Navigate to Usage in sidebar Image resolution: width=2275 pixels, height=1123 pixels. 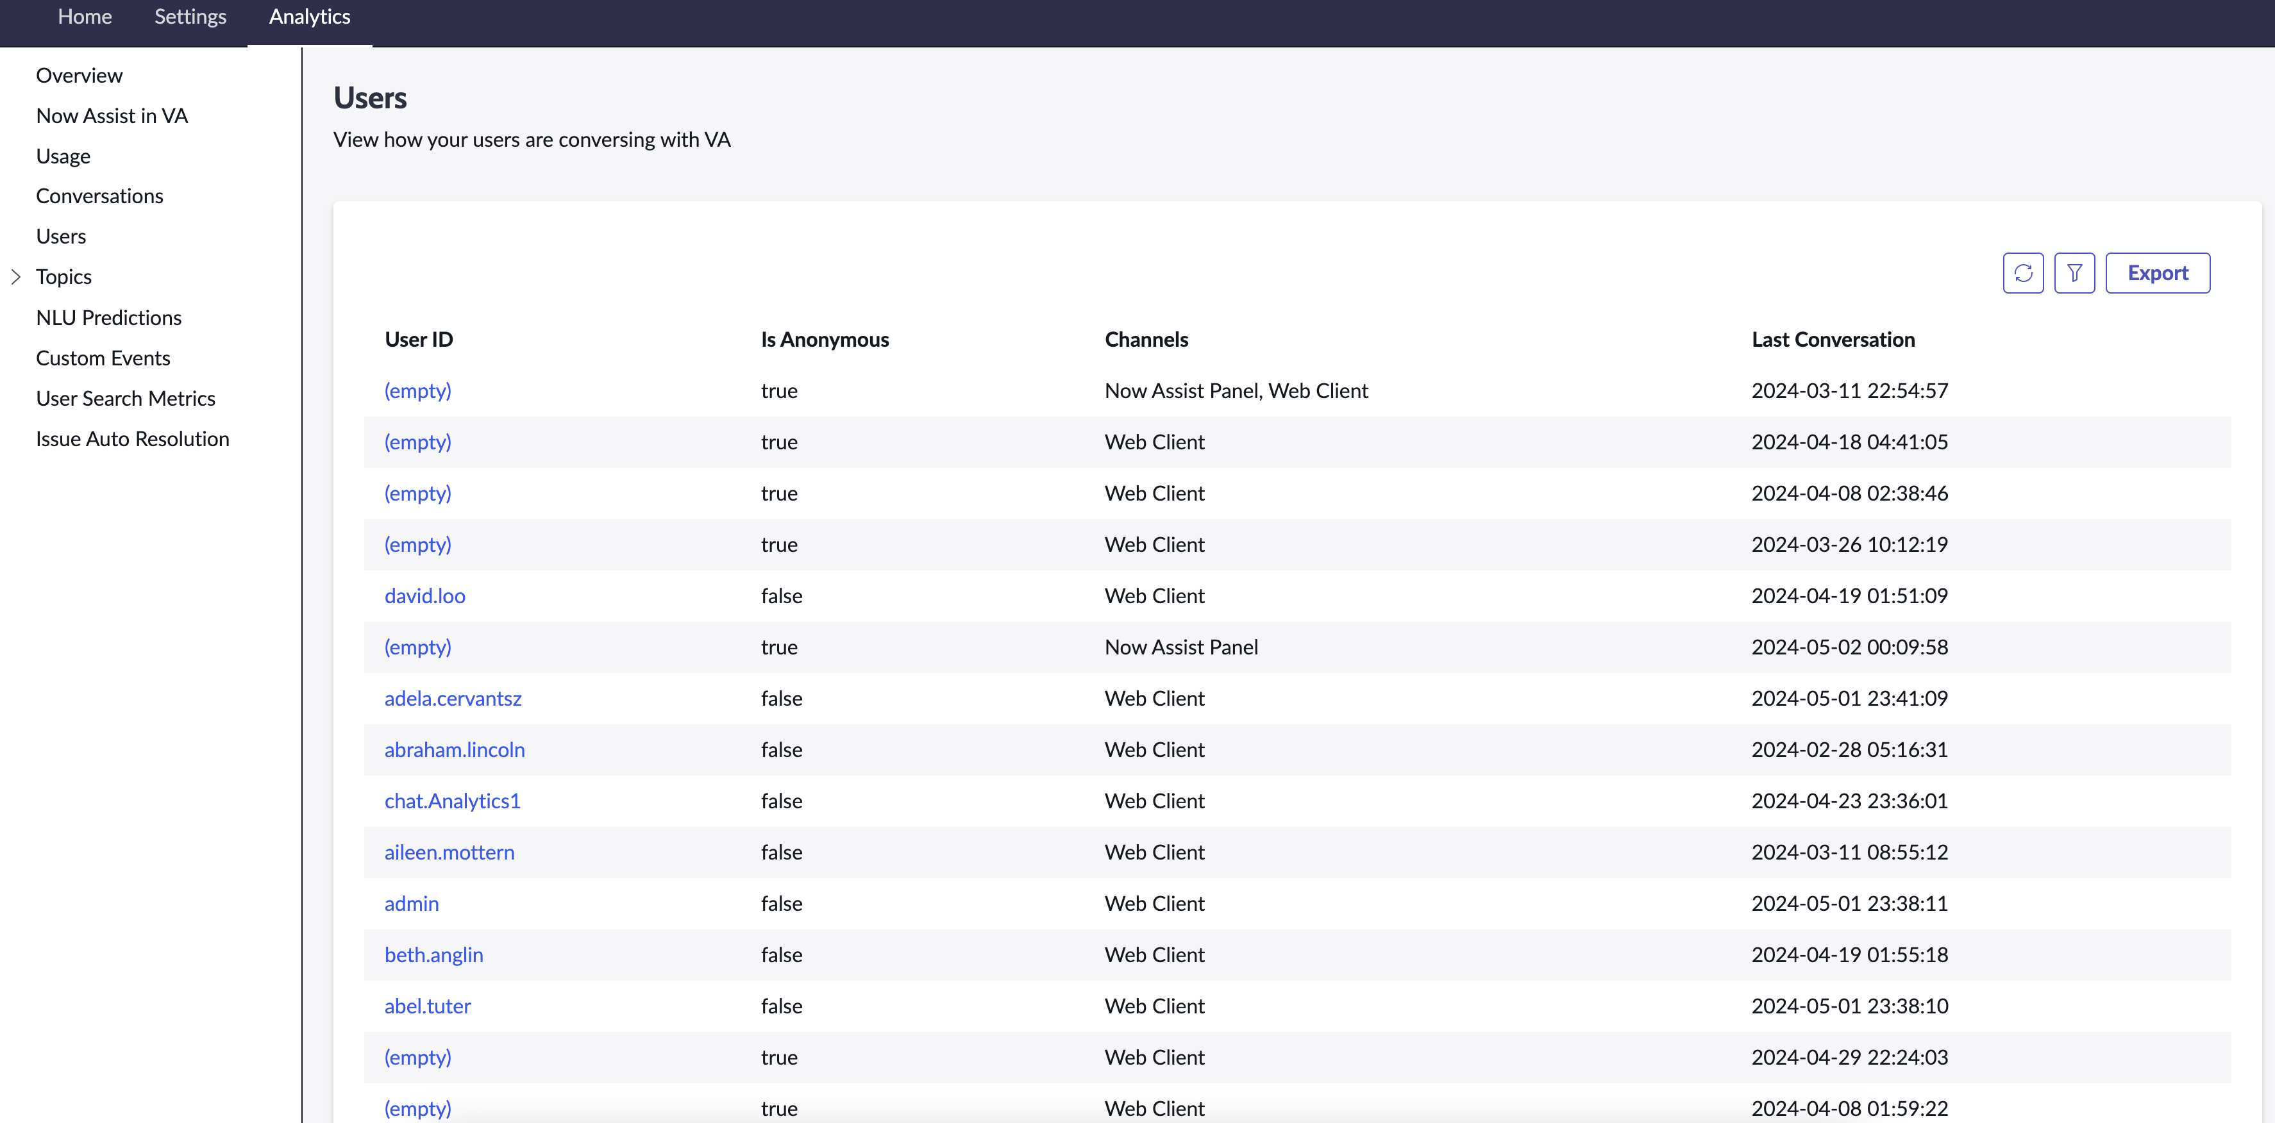[63, 156]
